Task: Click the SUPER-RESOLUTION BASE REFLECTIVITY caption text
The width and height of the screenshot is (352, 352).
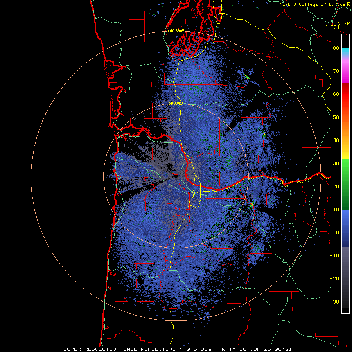Action: click(x=122, y=349)
